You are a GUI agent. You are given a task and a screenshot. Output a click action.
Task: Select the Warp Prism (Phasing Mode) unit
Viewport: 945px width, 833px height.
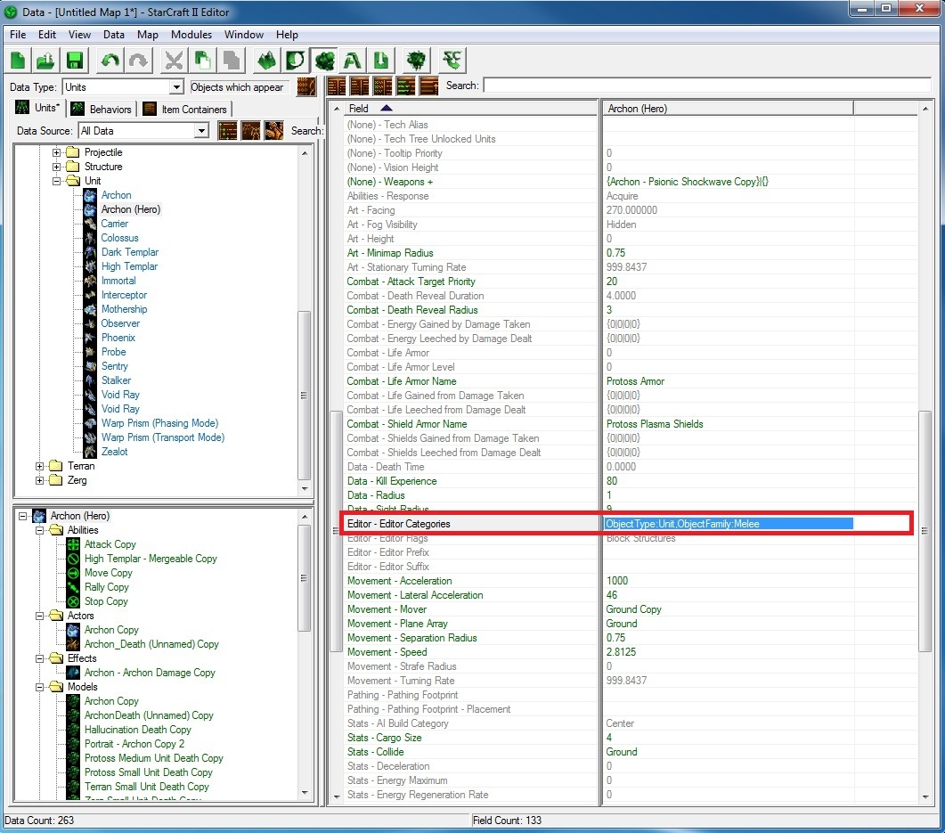[159, 423]
